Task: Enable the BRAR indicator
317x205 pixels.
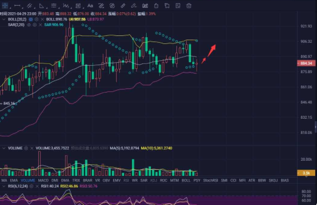Action: tap(88, 180)
